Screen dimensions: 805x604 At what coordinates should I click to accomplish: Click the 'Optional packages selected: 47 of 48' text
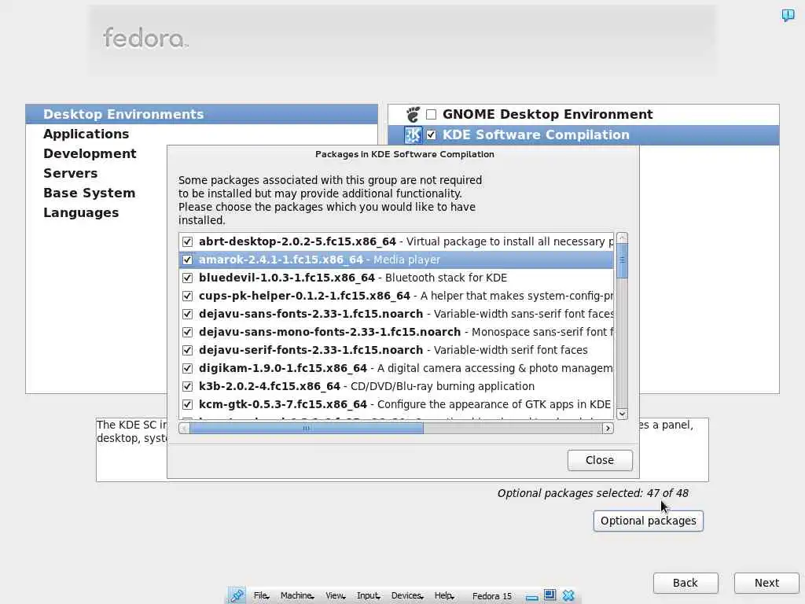[x=593, y=493]
